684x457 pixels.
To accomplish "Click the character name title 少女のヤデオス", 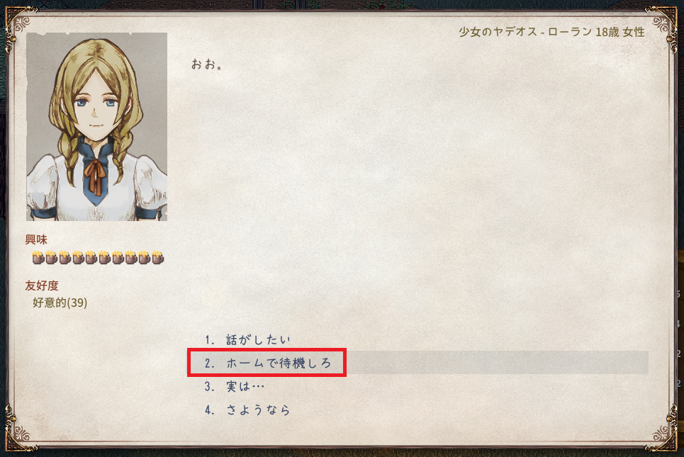I will 498,32.
